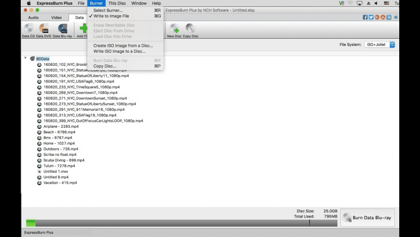Click the Wi-Fi status icon in menu bar
The height and width of the screenshot is (237, 420).
[350, 3]
